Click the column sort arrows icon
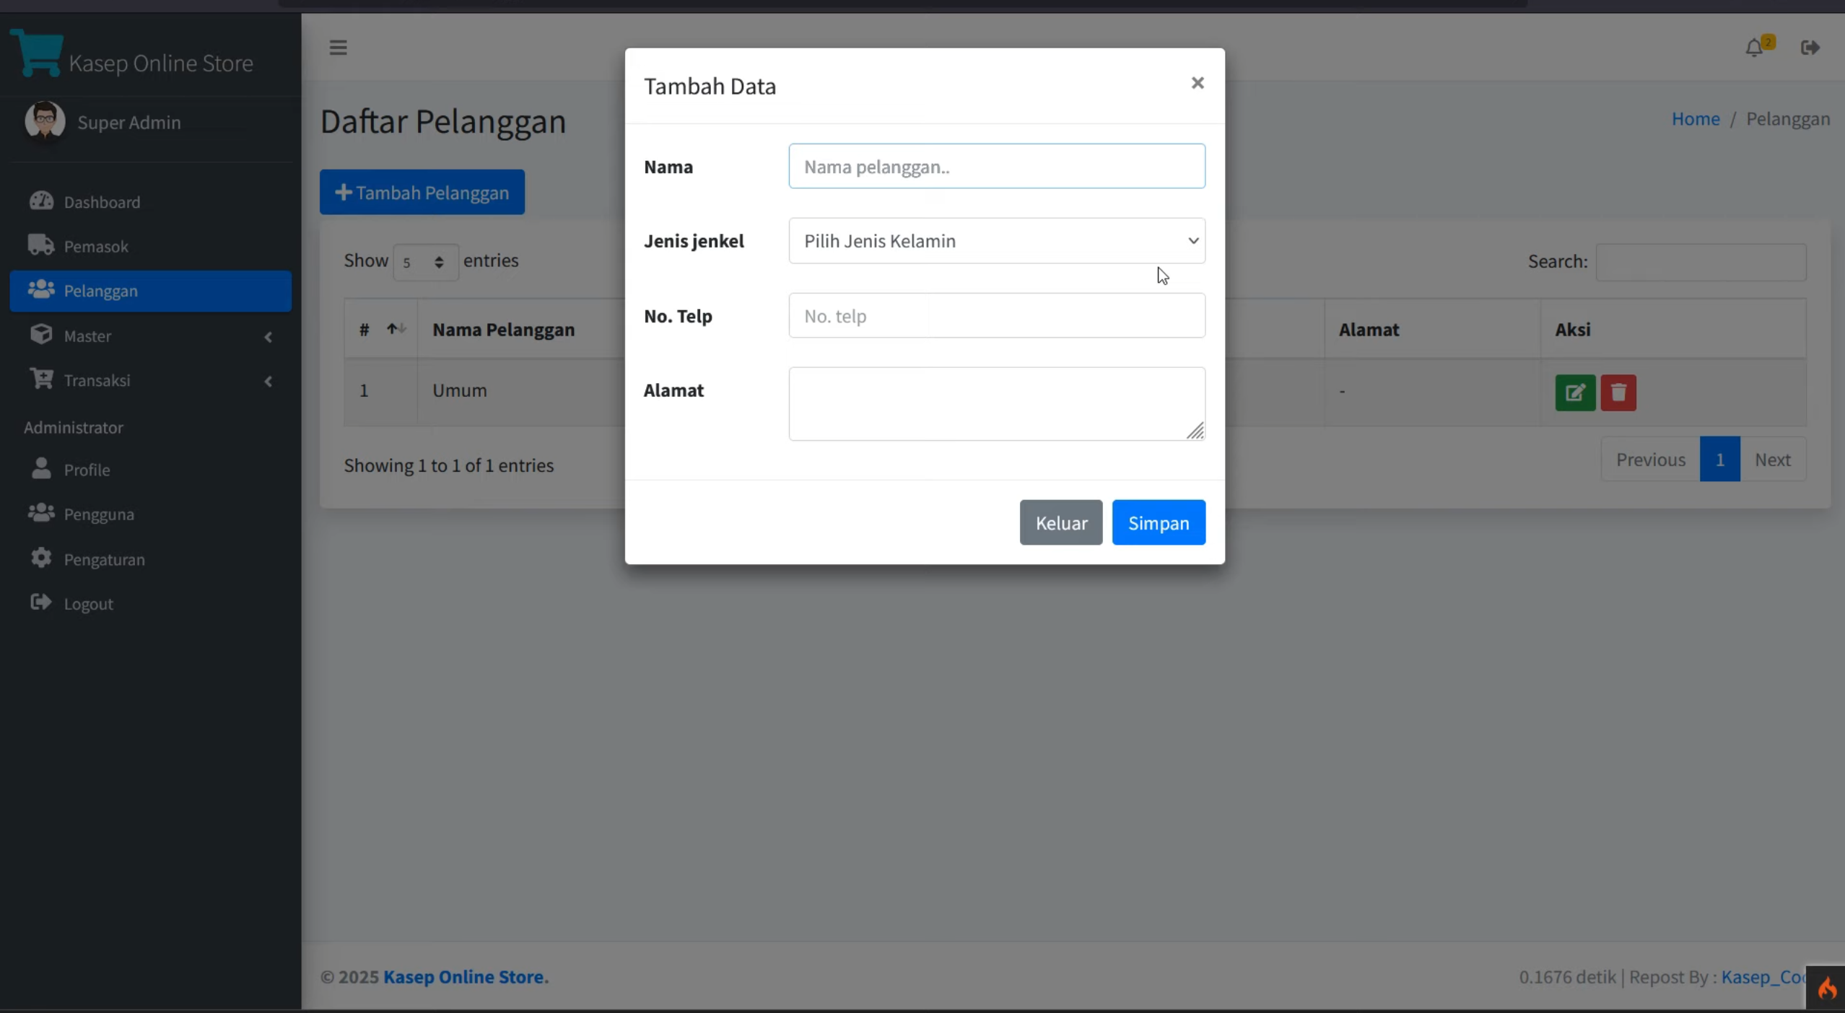Viewport: 1845px width, 1013px height. click(396, 329)
